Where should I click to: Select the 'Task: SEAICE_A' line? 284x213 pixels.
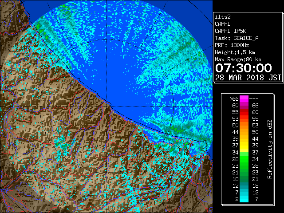(237, 38)
